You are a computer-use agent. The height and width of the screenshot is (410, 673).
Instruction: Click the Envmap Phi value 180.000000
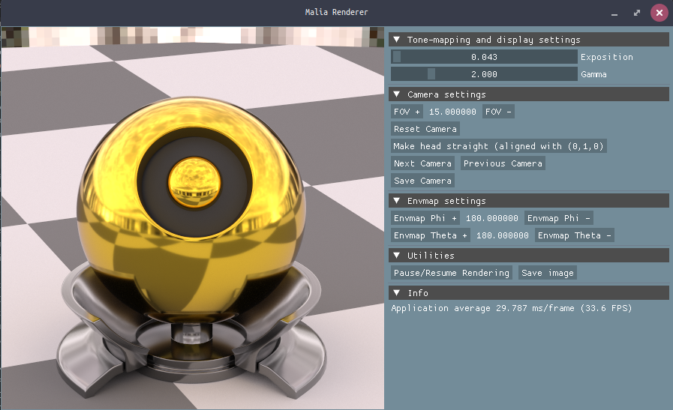click(492, 218)
